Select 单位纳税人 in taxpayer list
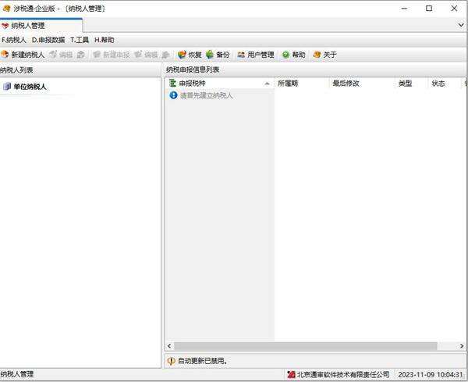Viewport: 468px width, 382px height. pos(29,87)
